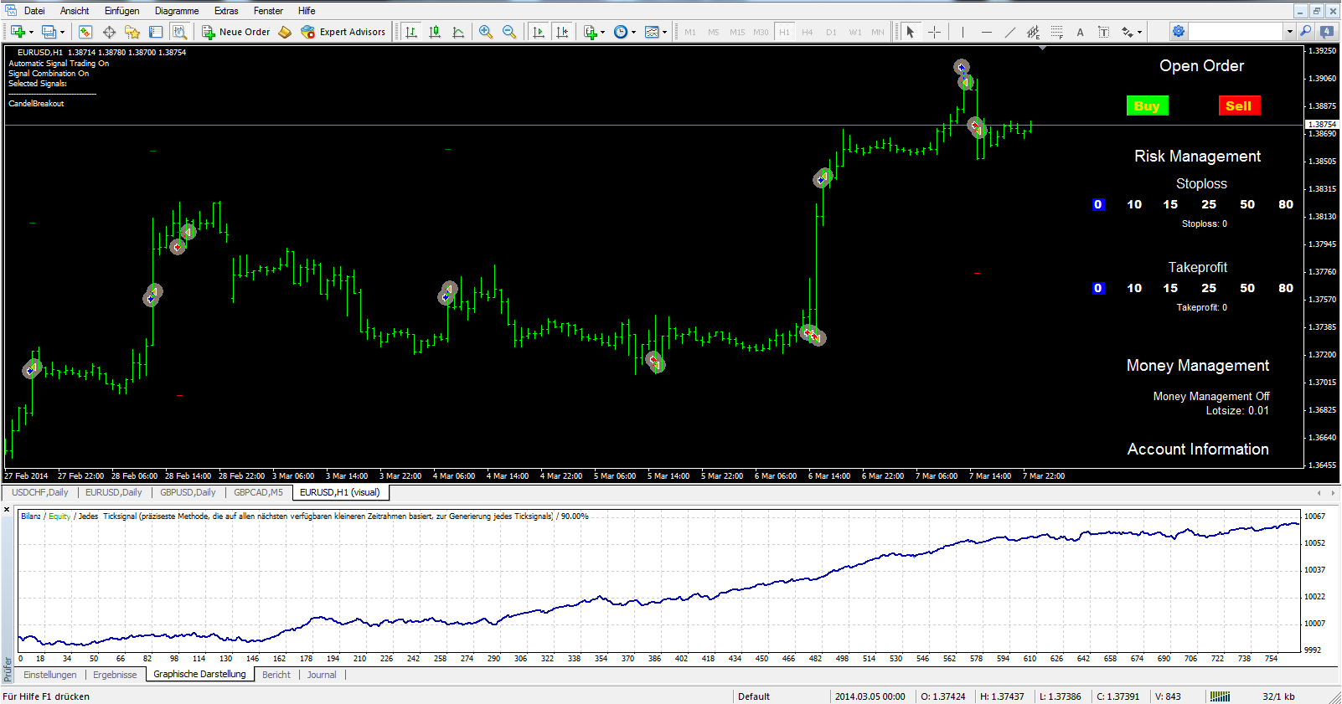The width and height of the screenshot is (1342, 704).
Task: Click the blue gear icon by search
Action: point(1178,31)
